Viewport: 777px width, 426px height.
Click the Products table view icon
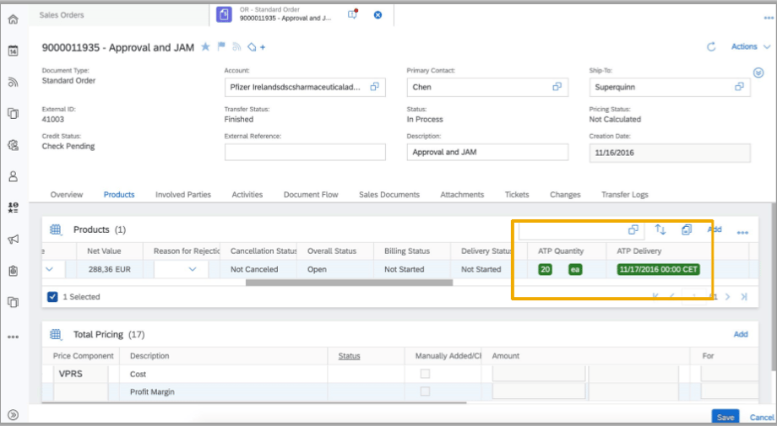(x=56, y=229)
